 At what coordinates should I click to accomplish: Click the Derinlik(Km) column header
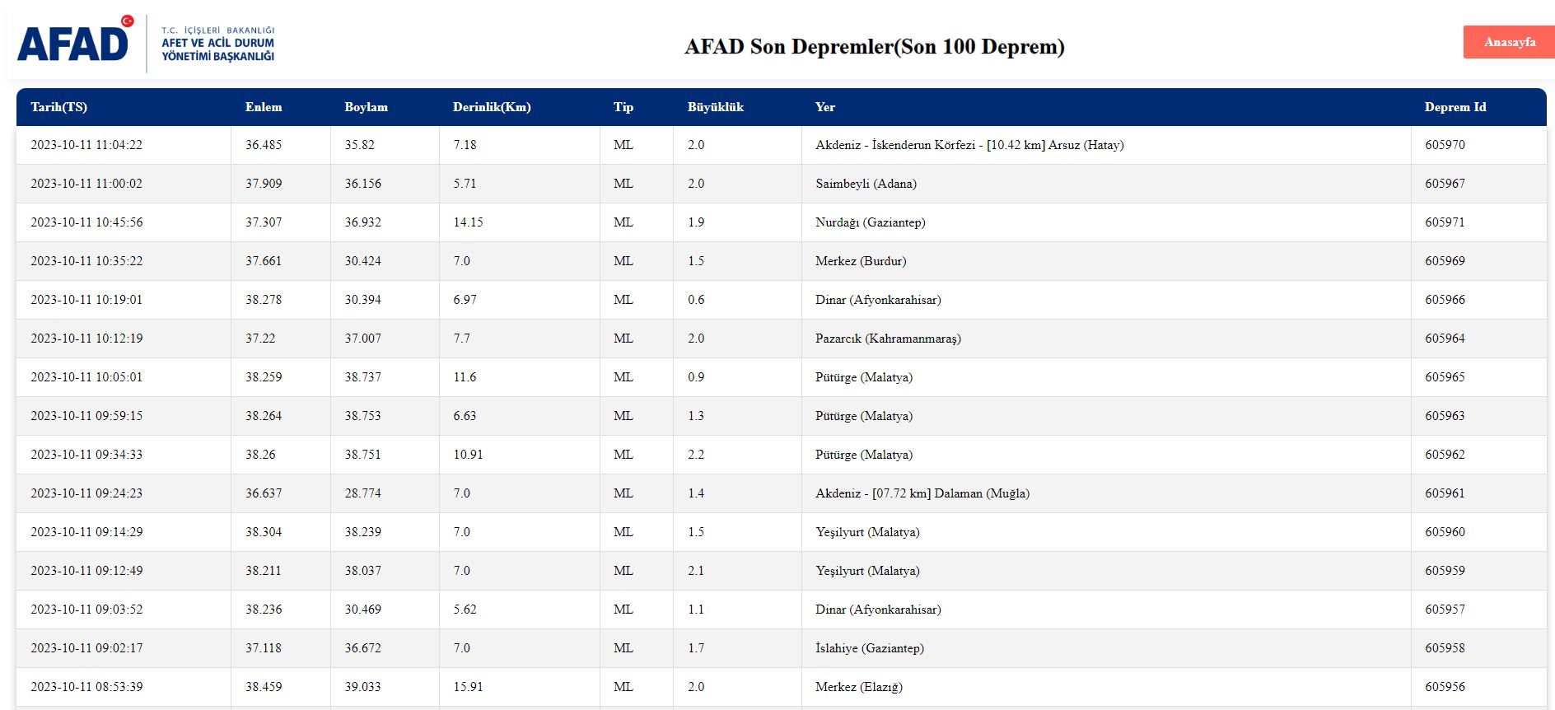[492, 107]
